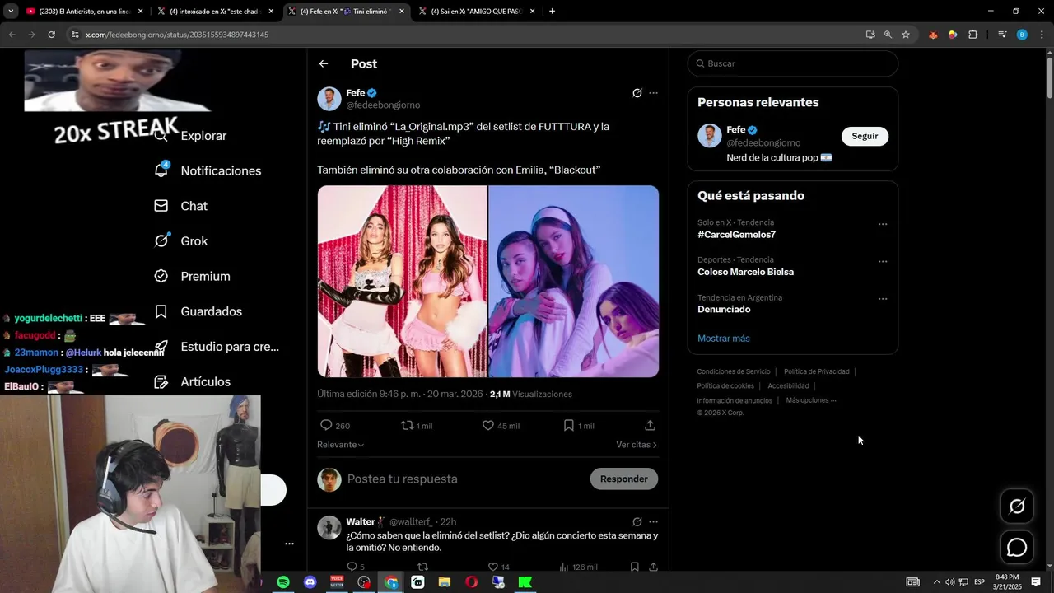1054x593 pixels.
Task: Open Opera browser from the taskbar
Action: coord(471,582)
